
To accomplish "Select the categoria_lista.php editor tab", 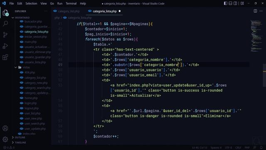I will (x=105, y=11).
